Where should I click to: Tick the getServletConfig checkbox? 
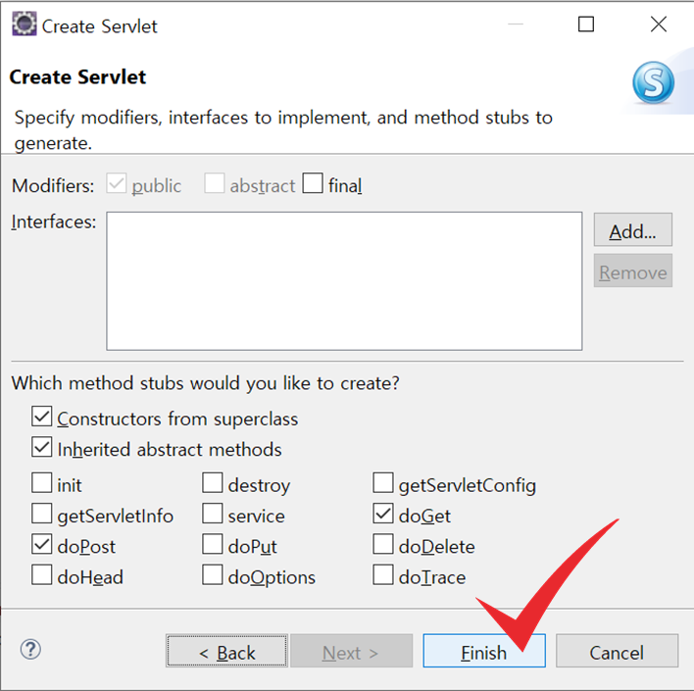click(x=383, y=482)
